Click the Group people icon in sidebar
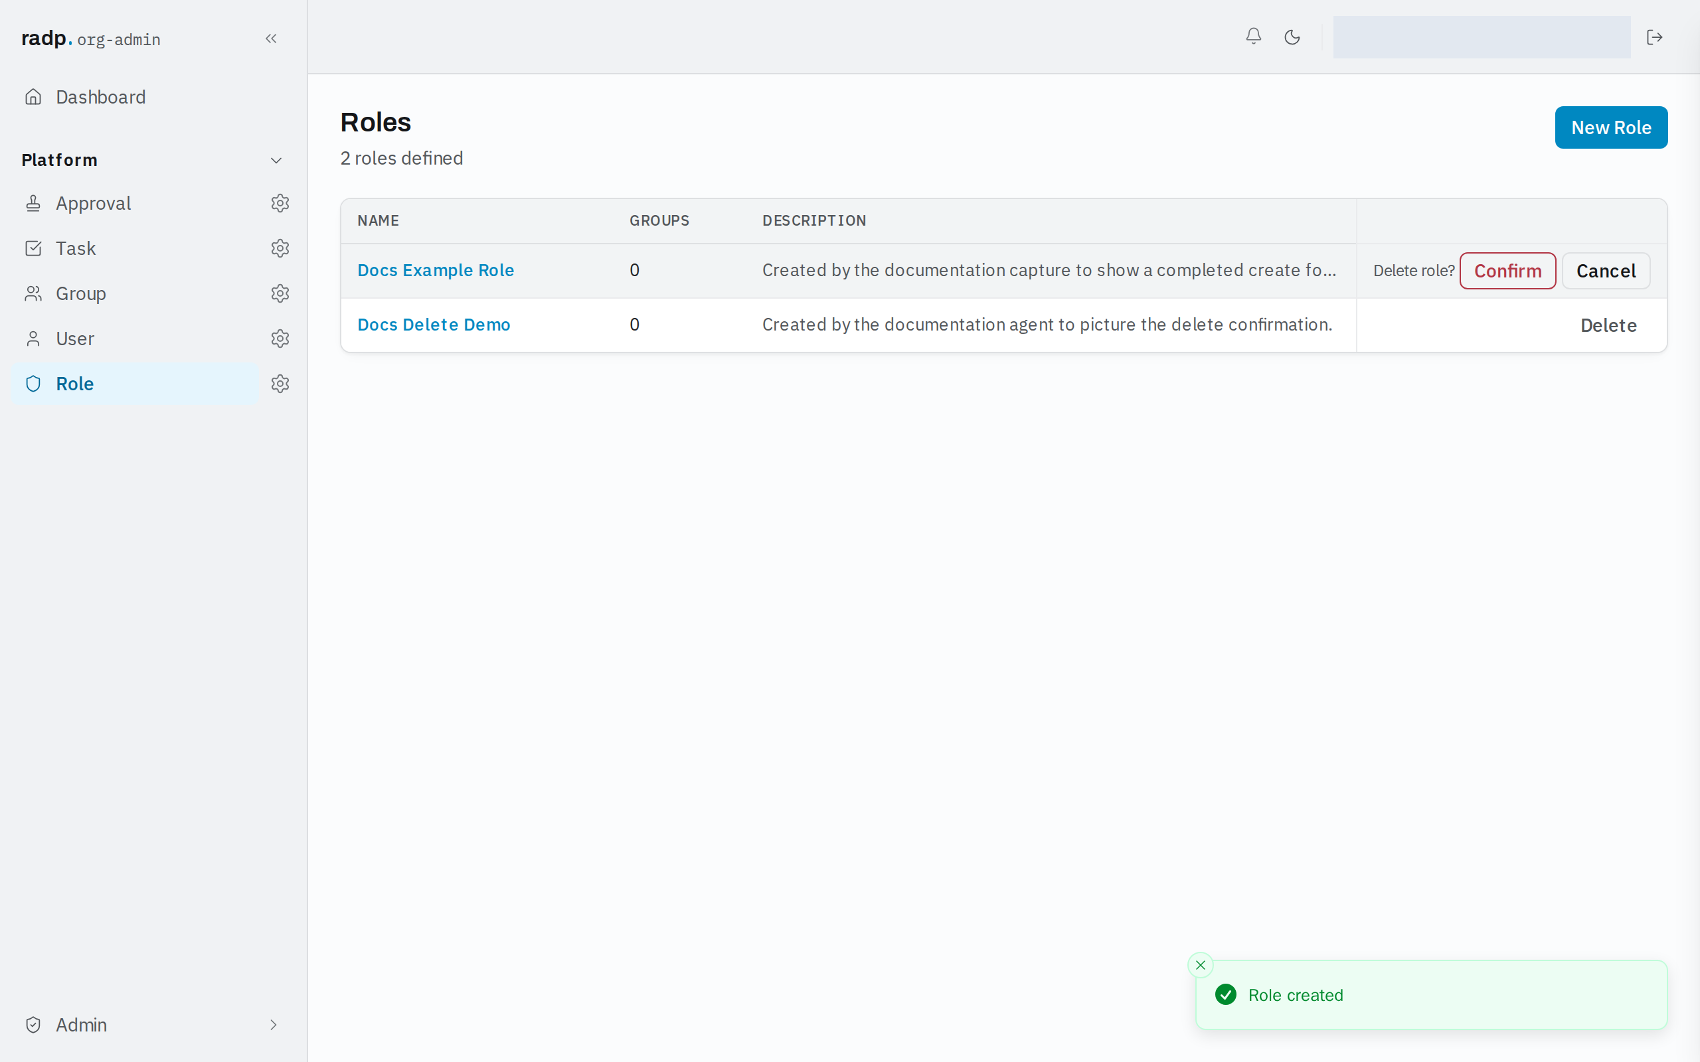The height and width of the screenshot is (1062, 1700). pyautogui.click(x=33, y=293)
